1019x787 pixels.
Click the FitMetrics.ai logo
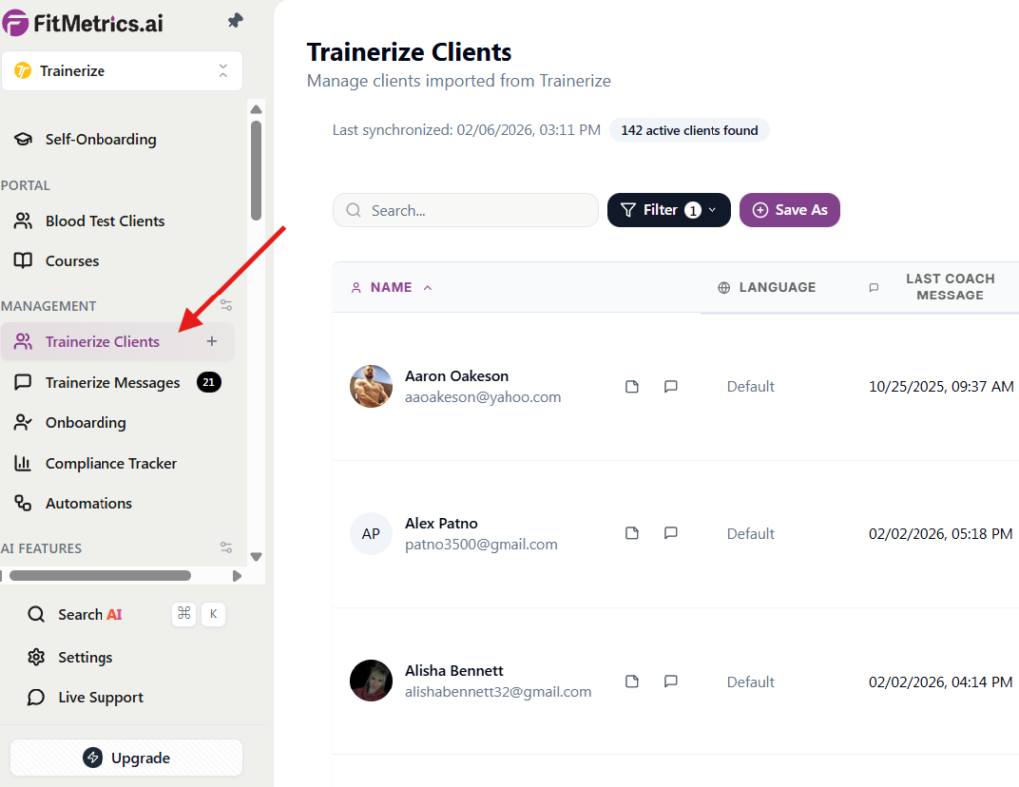pyautogui.click(x=84, y=22)
